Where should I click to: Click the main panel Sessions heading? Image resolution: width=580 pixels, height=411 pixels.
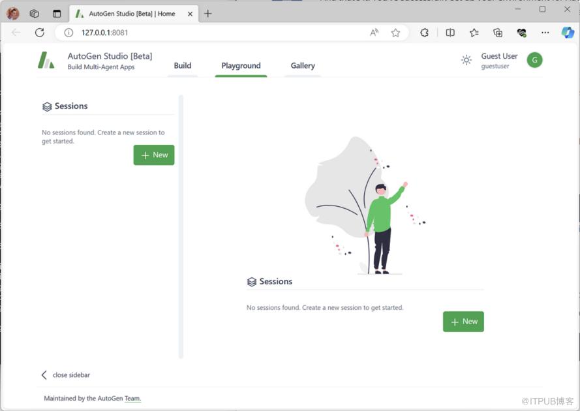tap(275, 282)
